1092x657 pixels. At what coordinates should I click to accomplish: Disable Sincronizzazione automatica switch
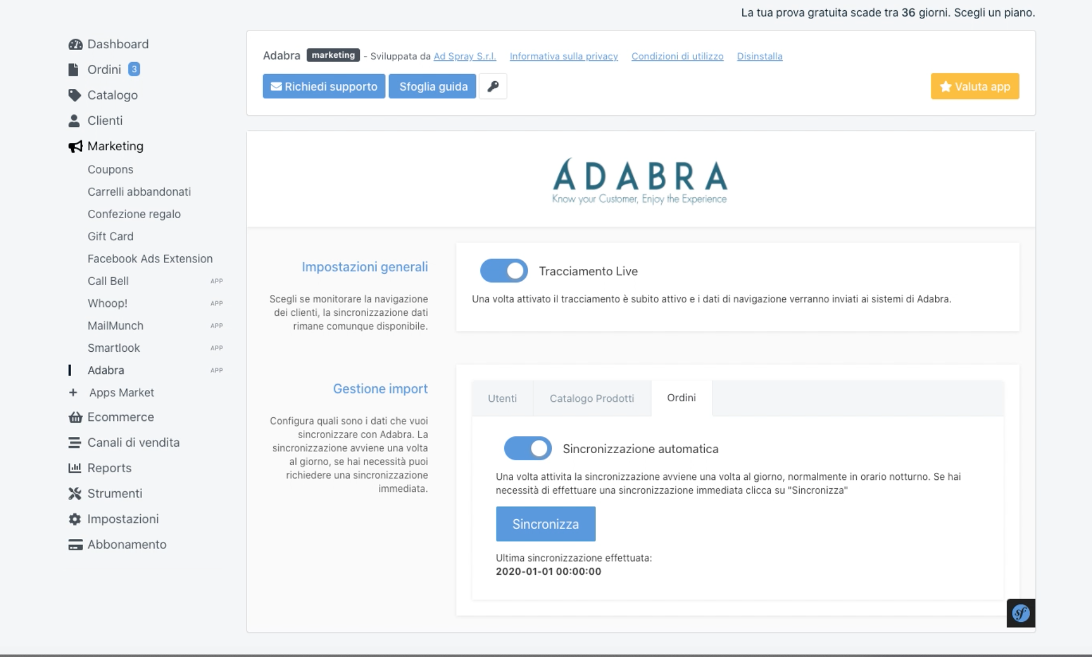(x=528, y=448)
